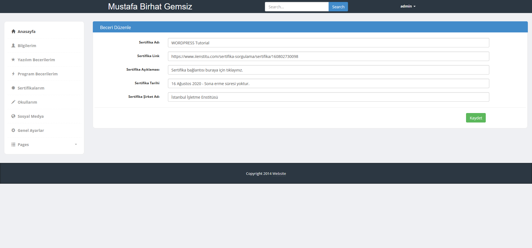Image resolution: width=532 pixels, height=248 pixels.
Task: Click the user icon beside Bilgilerim
Action: coord(13,45)
